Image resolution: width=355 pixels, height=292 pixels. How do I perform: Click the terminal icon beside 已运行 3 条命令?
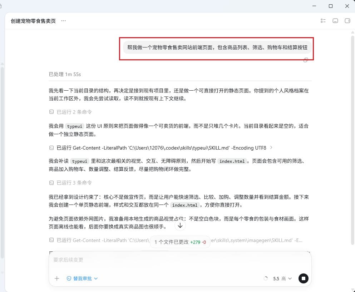click(51, 183)
